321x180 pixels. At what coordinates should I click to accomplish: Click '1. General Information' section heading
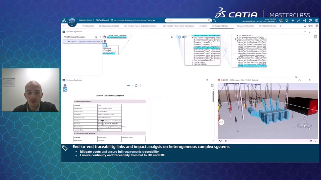[x=82, y=101]
